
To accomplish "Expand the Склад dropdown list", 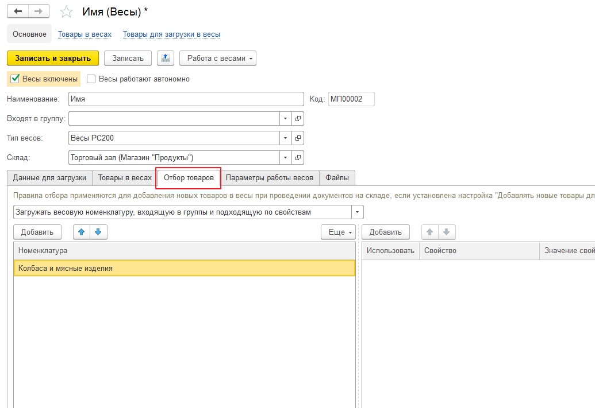I will (x=286, y=158).
